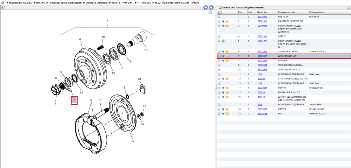Click the small square button atop diagram
The image size is (351, 168).
[210, 13]
